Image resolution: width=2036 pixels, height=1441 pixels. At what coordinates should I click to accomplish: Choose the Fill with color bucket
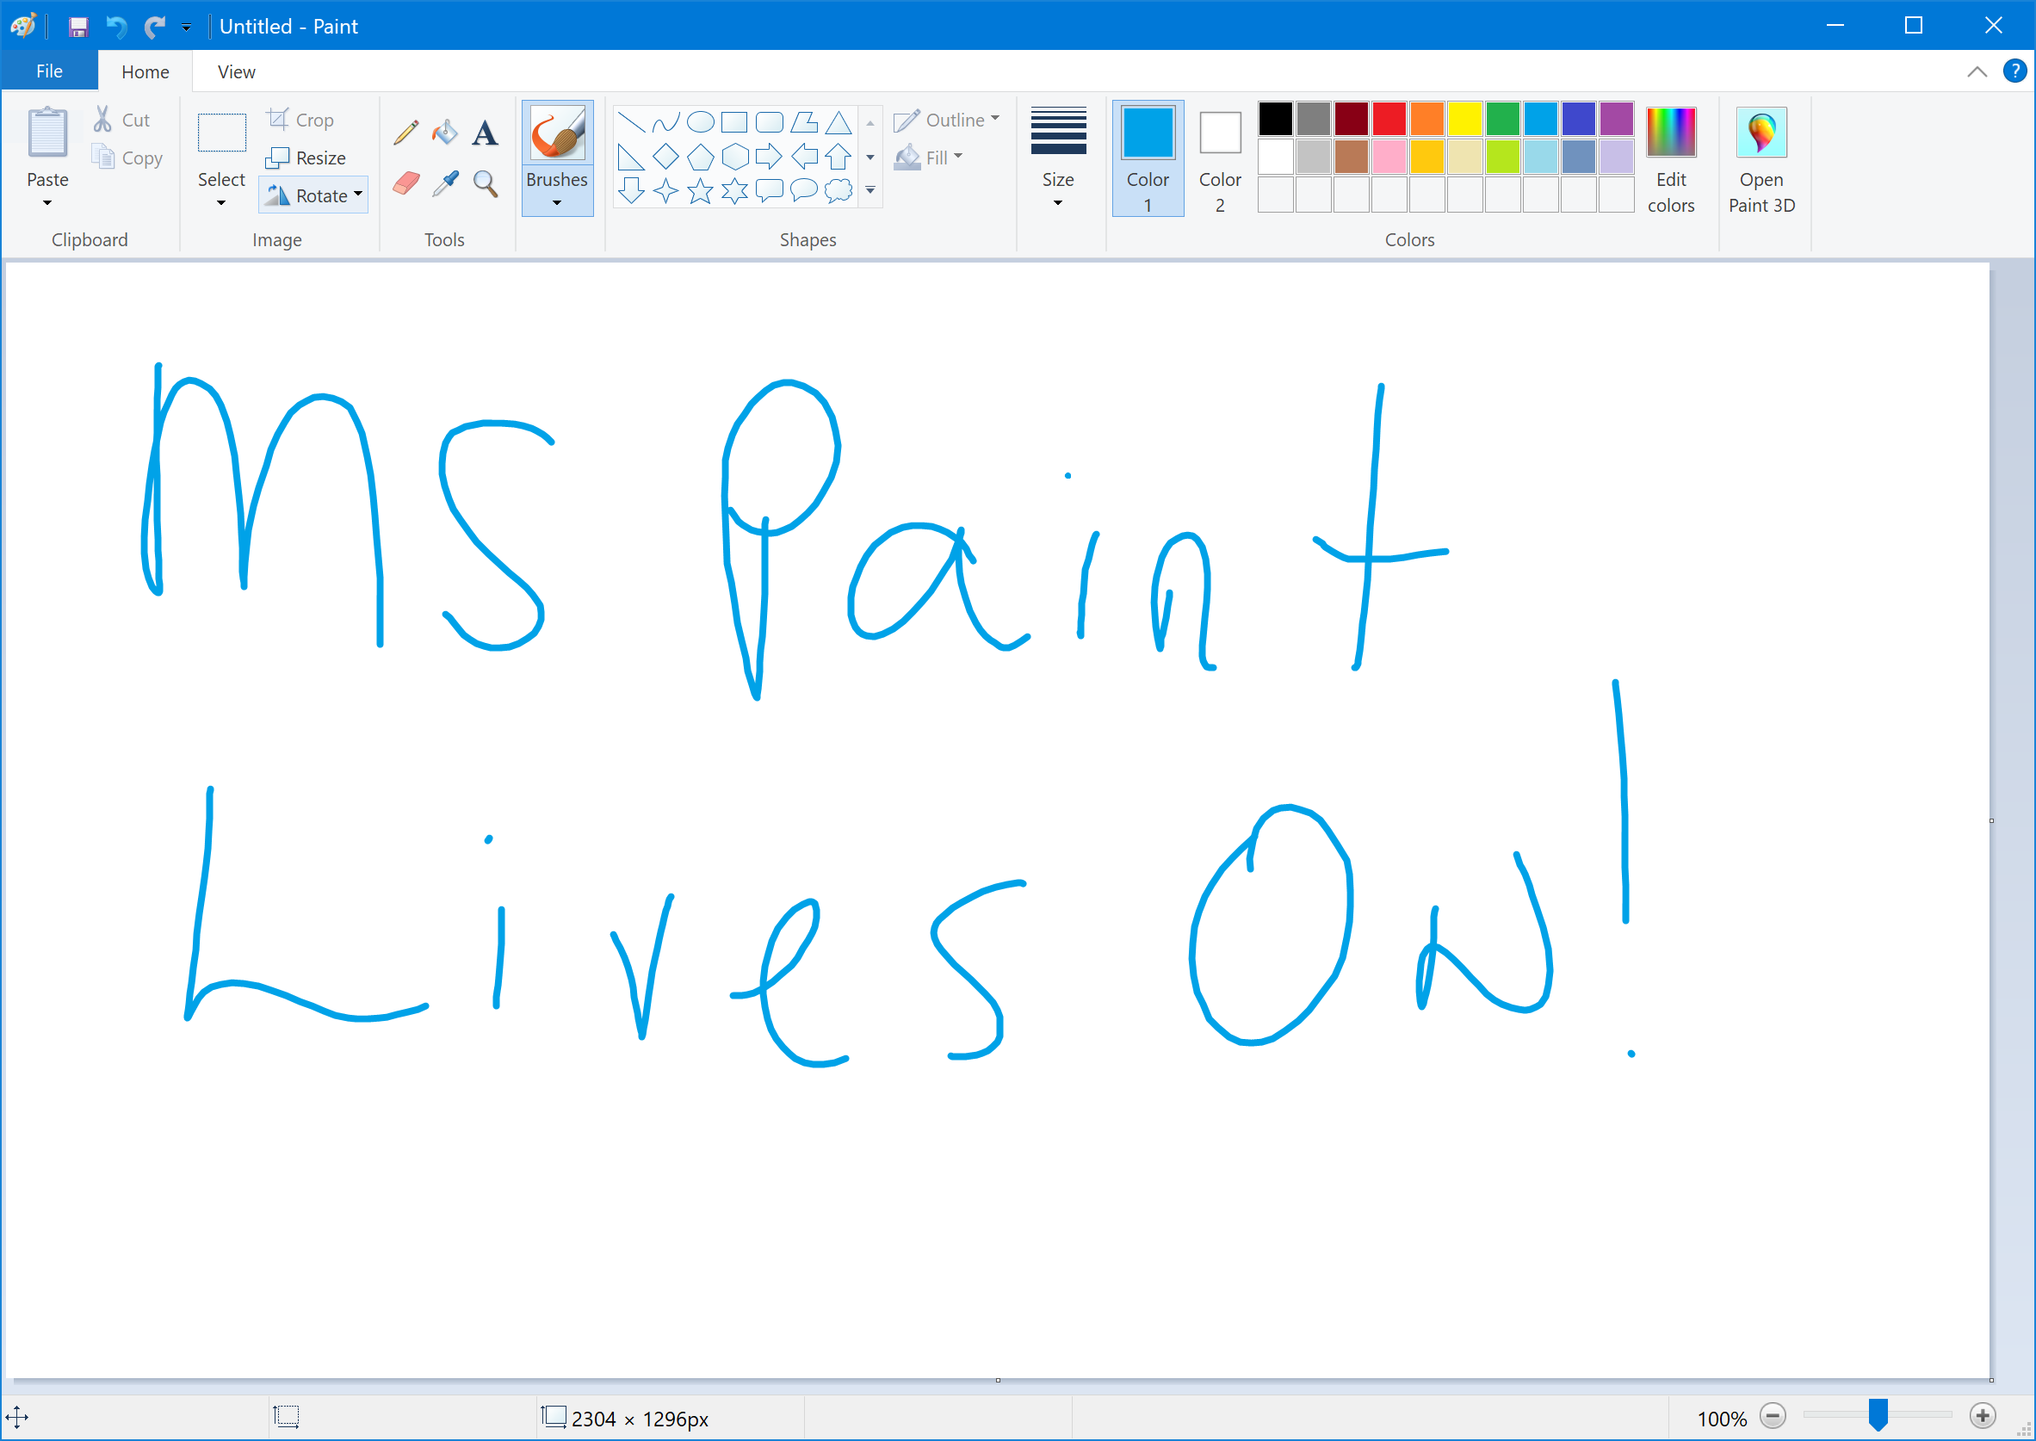[445, 133]
